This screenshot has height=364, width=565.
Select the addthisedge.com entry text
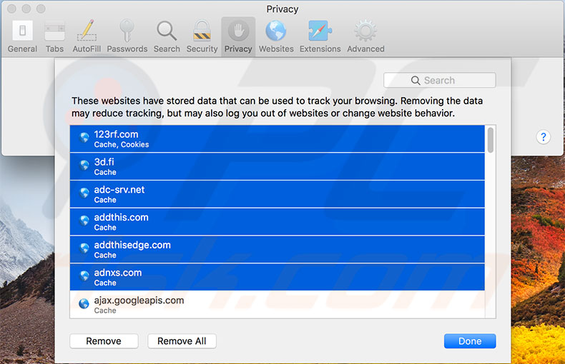pyautogui.click(x=132, y=245)
